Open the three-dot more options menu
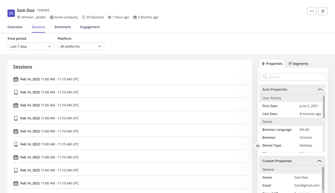Image resolution: width=335 pixels, height=193 pixels. click(x=312, y=11)
